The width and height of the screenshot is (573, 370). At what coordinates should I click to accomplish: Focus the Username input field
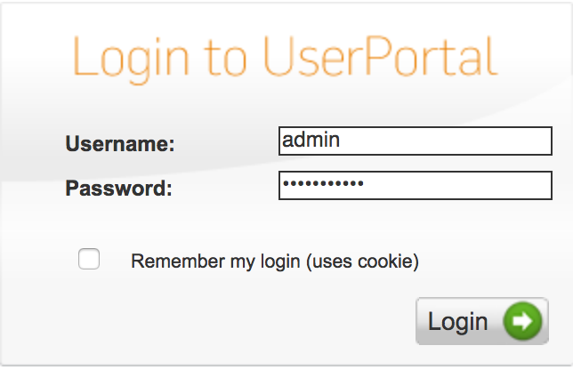click(x=416, y=141)
